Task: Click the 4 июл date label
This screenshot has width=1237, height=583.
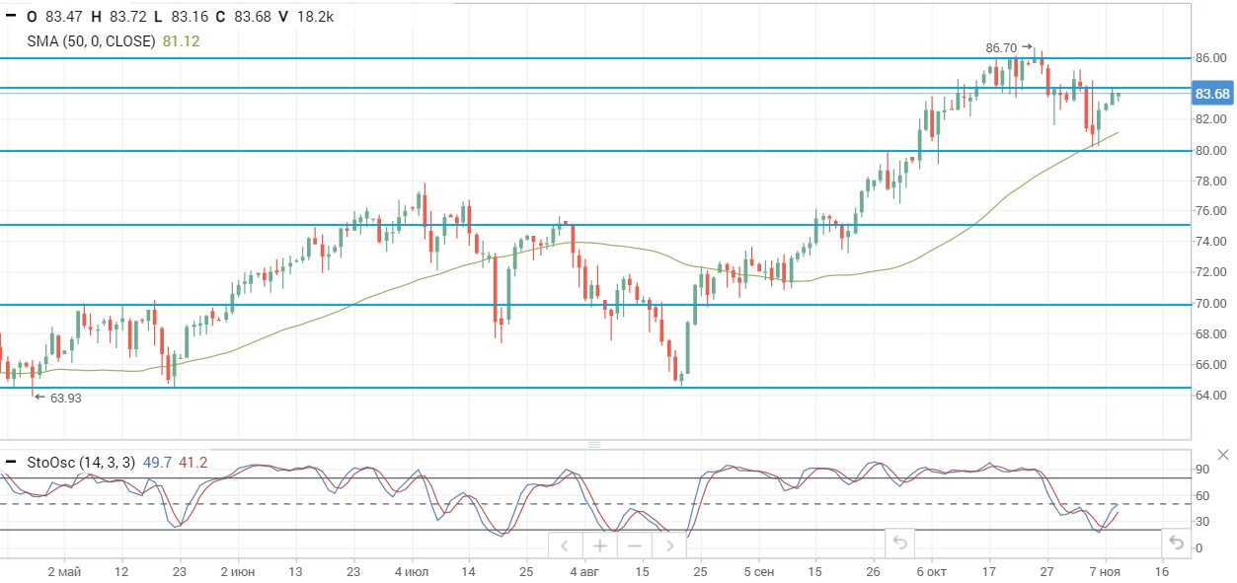Action: pyautogui.click(x=411, y=571)
